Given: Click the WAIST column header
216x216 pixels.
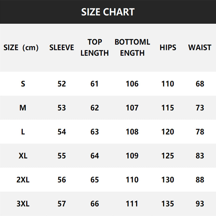Looking at the screenshot, I should tap(200, 48).
